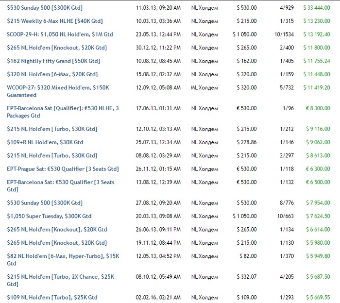Select the date 25.07.13, 12:34 AM

pyautogui.click(x=158, y=142)
